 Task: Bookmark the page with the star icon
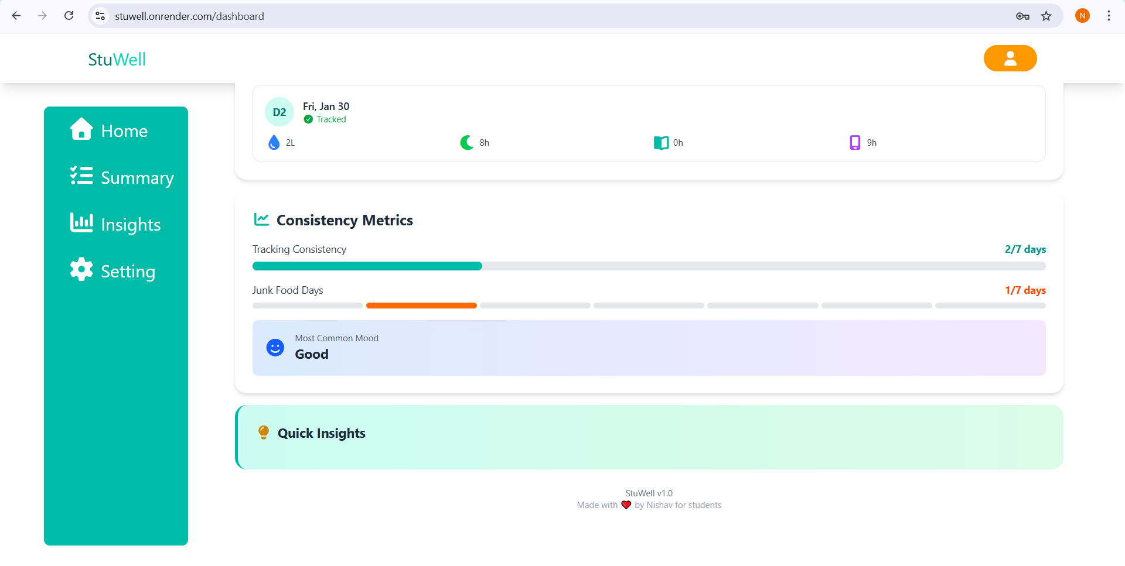click(x=1046, y=16)
